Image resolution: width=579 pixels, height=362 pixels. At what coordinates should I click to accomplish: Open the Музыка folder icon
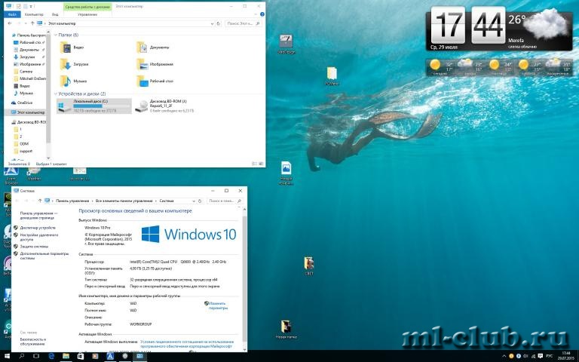[66, 80]
